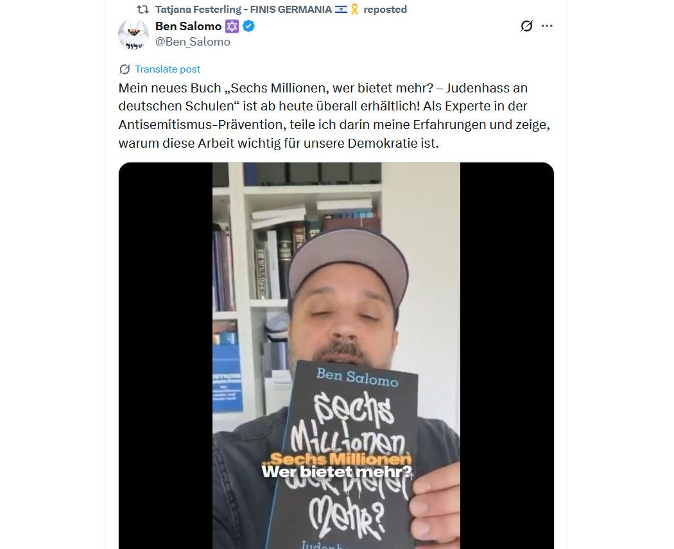This screenshot has height=549, width=674.
Task: Click the repost arrows icon above the post
Action: 143,10
